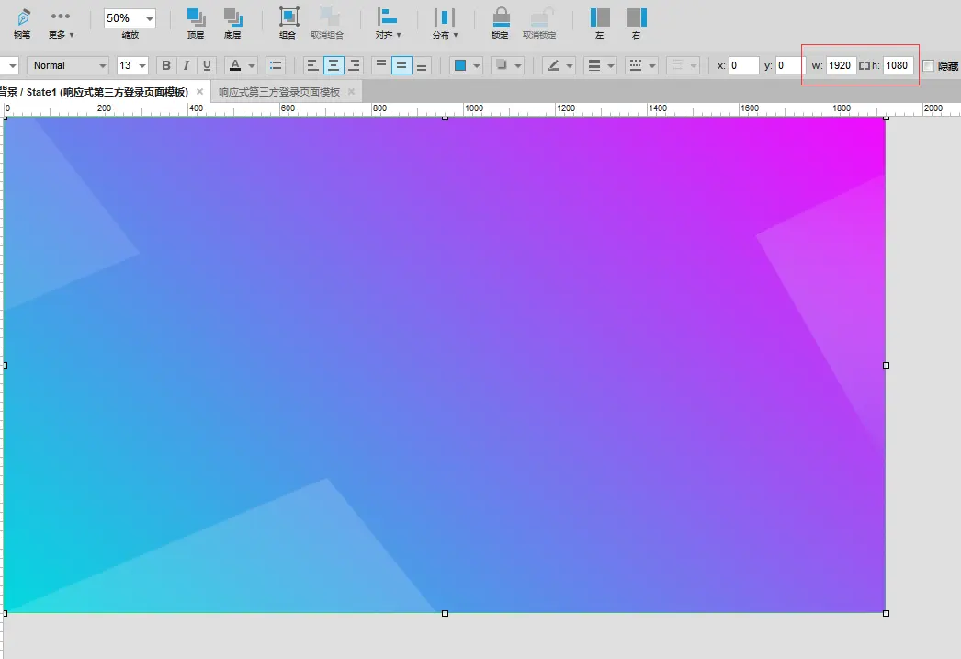Open the 对齐 align menu
The image size is (961, 659).
click(389, 22)
